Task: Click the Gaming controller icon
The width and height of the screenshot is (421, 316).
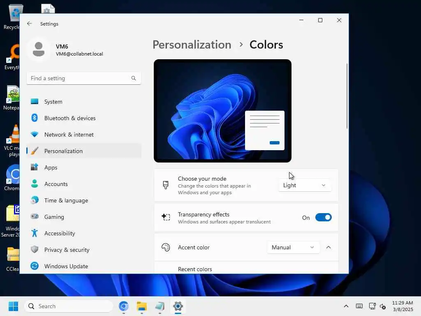Action: coord(35,216)
